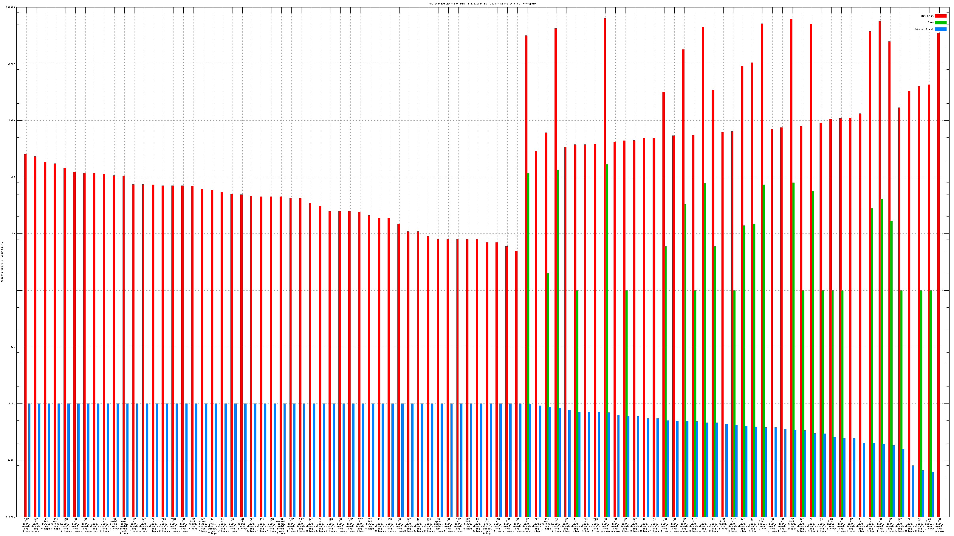Screen dimensions: 954x536
Task: Click the 'Message Count or Spam Score' axis label
Action: [x=2, y=262]
